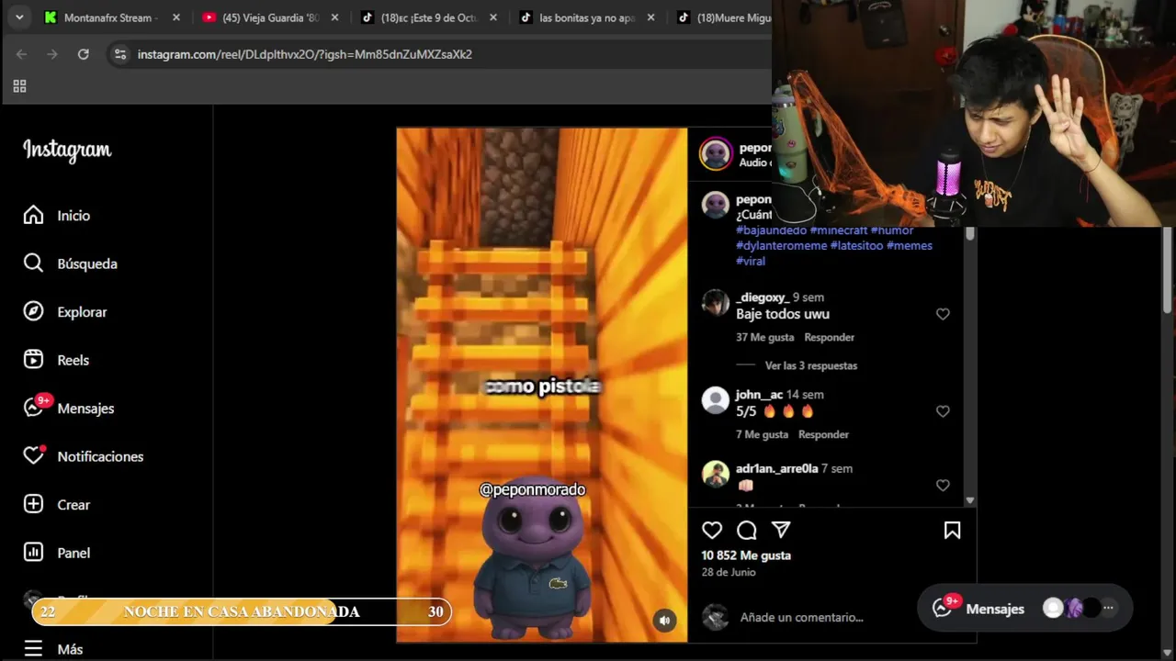Click john__ac avatar picture
The height and width of the screenshot is (661, 1176).
point(715,400)
